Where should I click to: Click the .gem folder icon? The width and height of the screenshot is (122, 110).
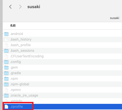[x=6, y=67]
